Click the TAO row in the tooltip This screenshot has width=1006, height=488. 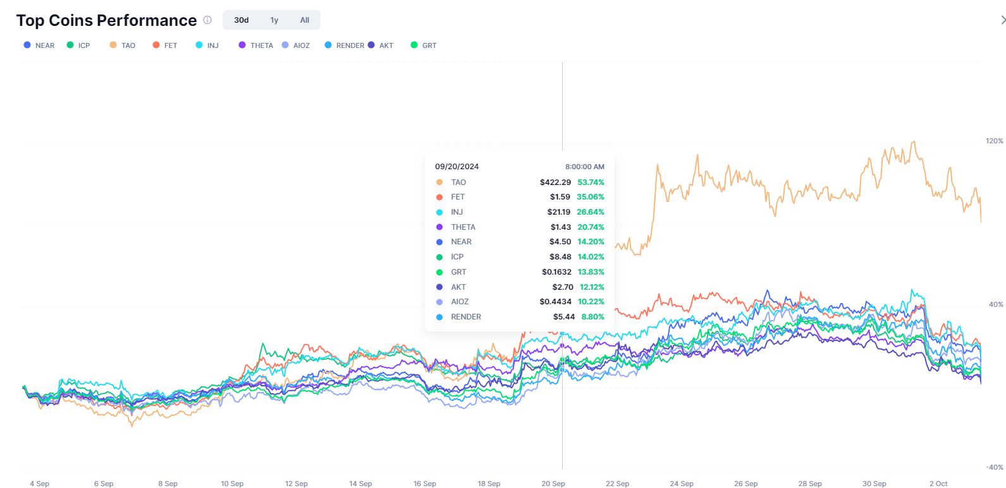click(519, 182)
